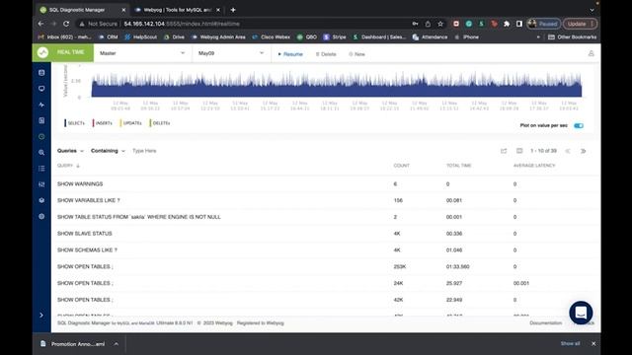Click the Paused profile button
This screenshot has height=355, width=632.
(543, 24)
